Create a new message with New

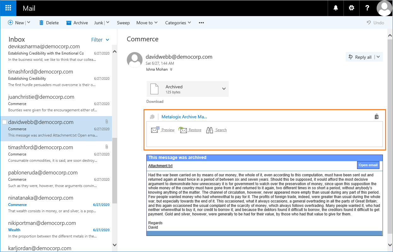click(x=16, y=23)
